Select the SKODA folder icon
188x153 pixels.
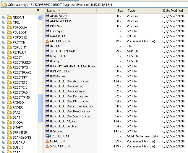9,122
